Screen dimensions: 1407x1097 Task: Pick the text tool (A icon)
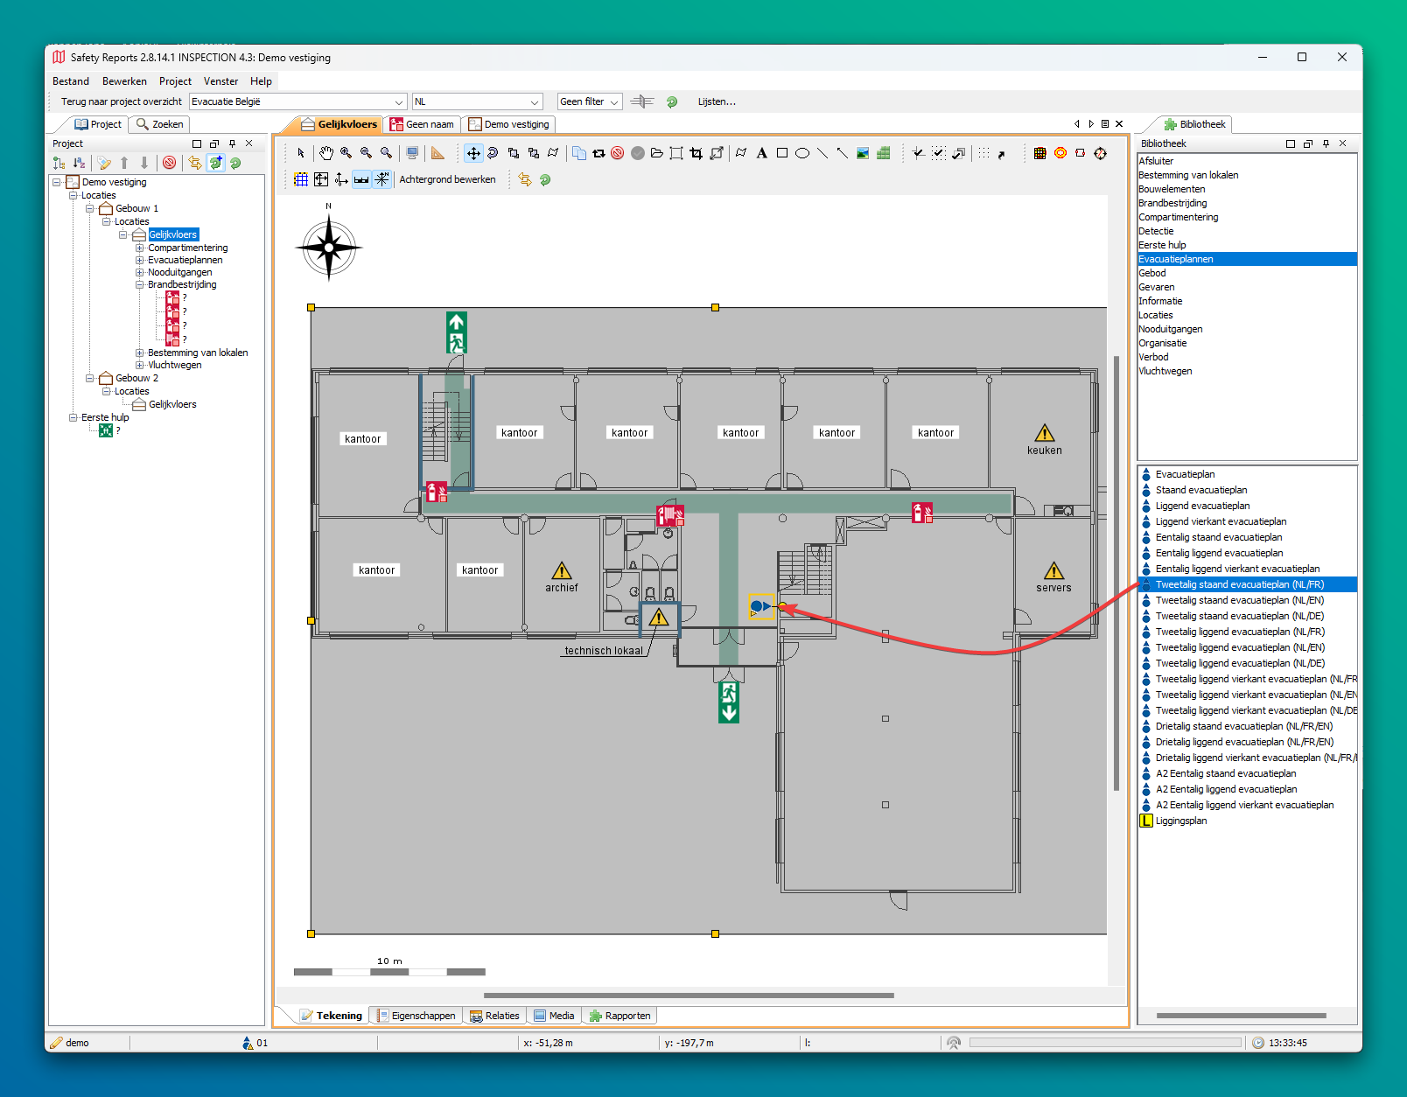[x=761, y=153]
